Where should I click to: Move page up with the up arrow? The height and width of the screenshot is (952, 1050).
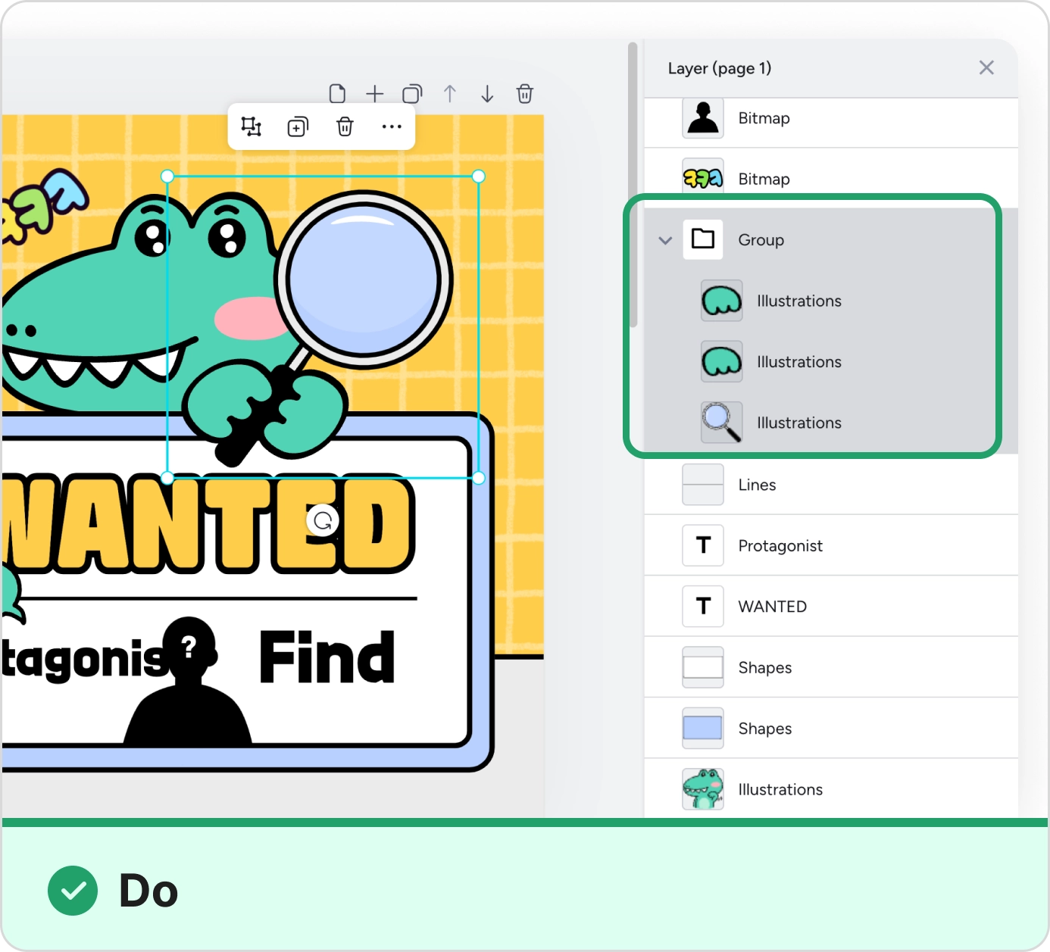pos(450,94)
